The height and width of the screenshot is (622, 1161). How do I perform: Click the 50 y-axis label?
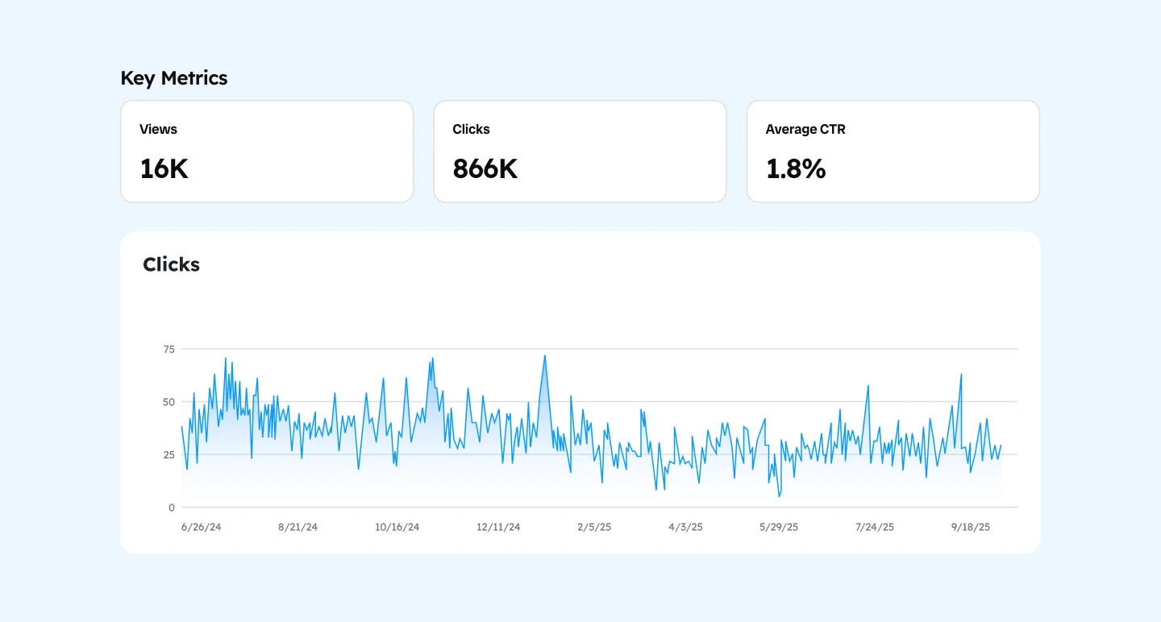(x=169, y=402)
